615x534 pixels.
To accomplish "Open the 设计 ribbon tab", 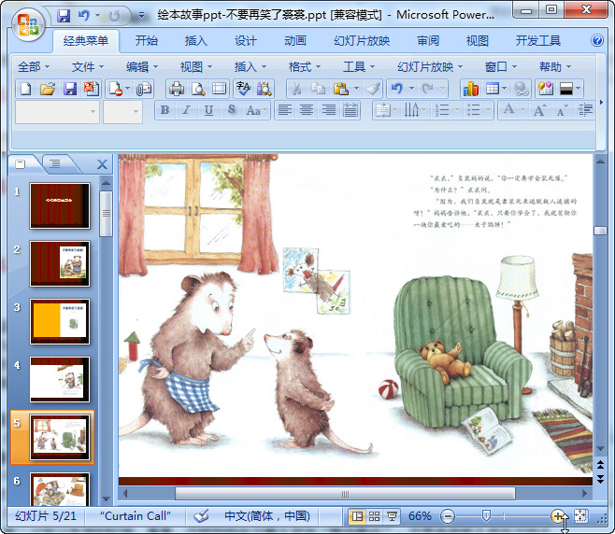I will (246, 40).
